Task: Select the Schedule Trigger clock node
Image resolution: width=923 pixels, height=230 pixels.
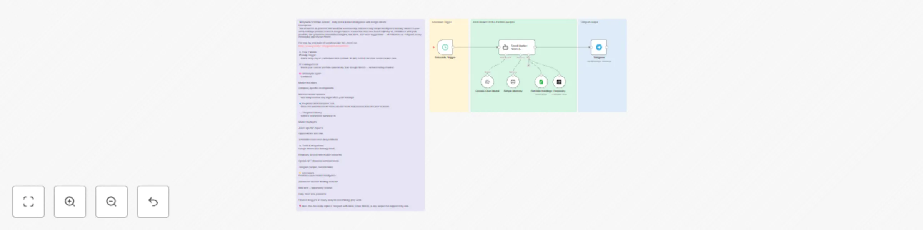Action: click(x=445, y=47)
